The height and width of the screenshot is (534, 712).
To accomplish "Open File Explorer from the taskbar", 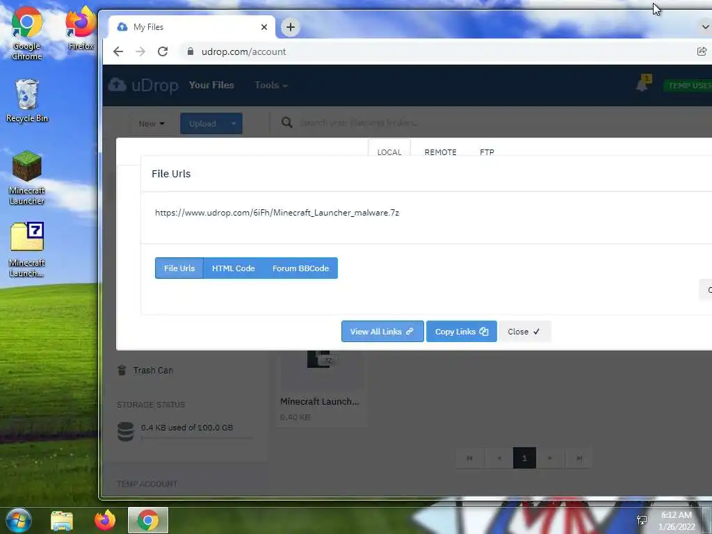I will (62, 520).
